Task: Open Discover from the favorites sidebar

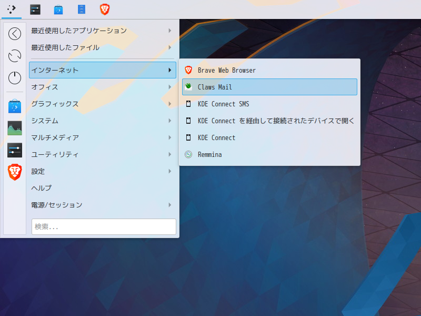Action: [x=15, y=106]
